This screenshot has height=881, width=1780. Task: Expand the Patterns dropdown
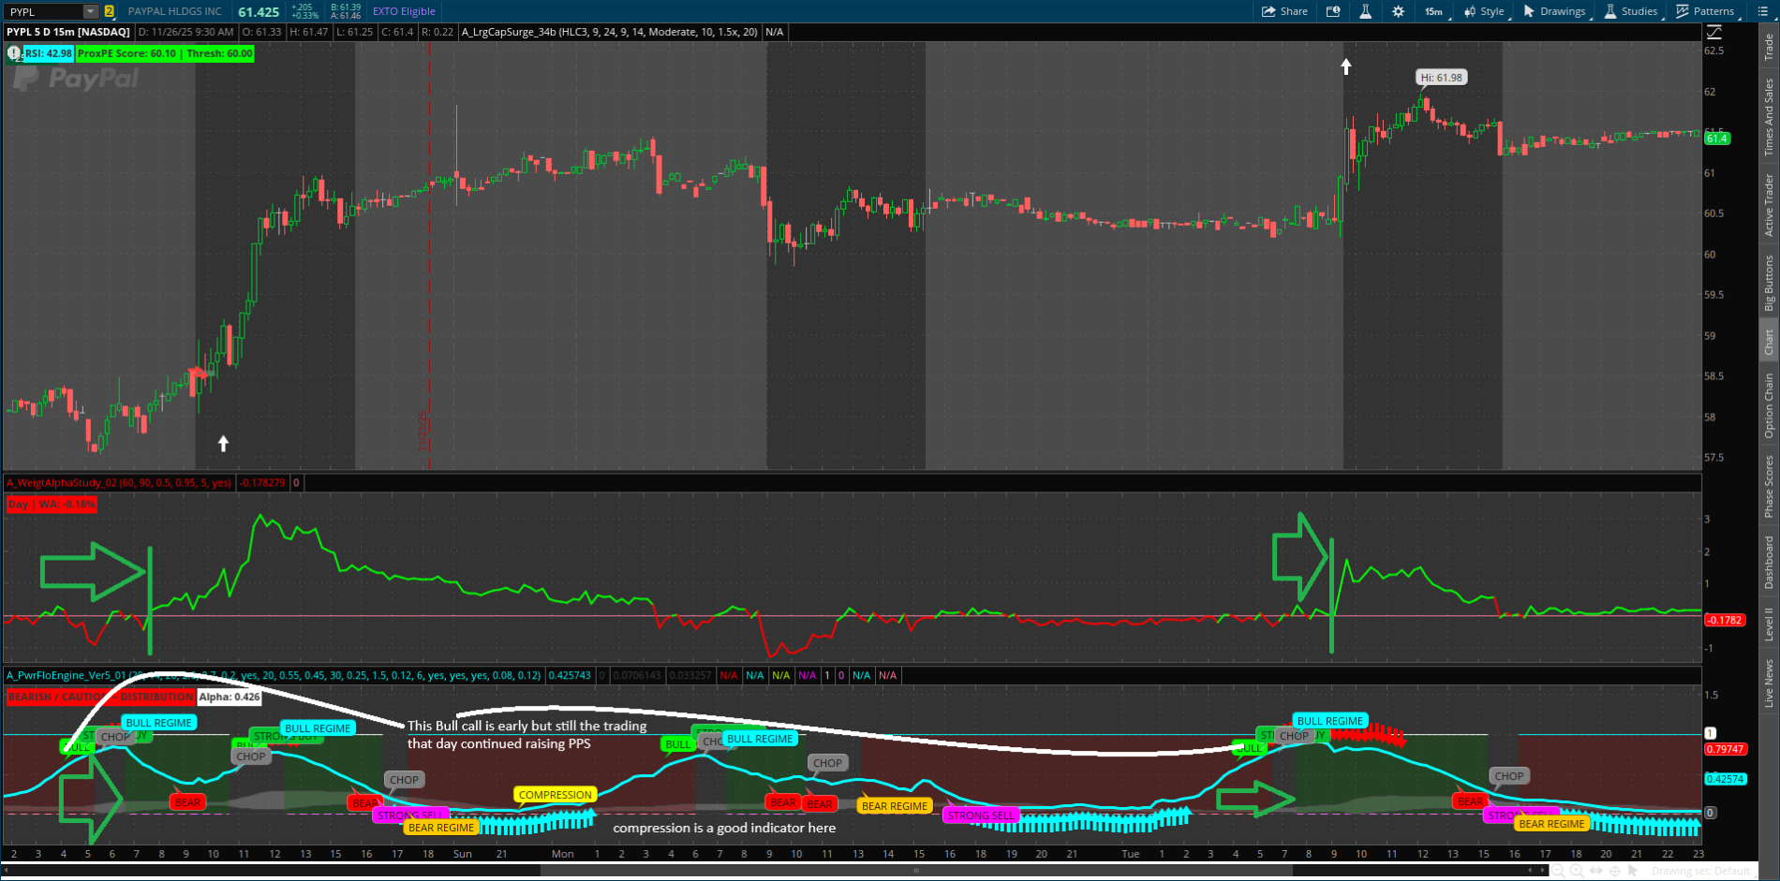point(1706,11)
